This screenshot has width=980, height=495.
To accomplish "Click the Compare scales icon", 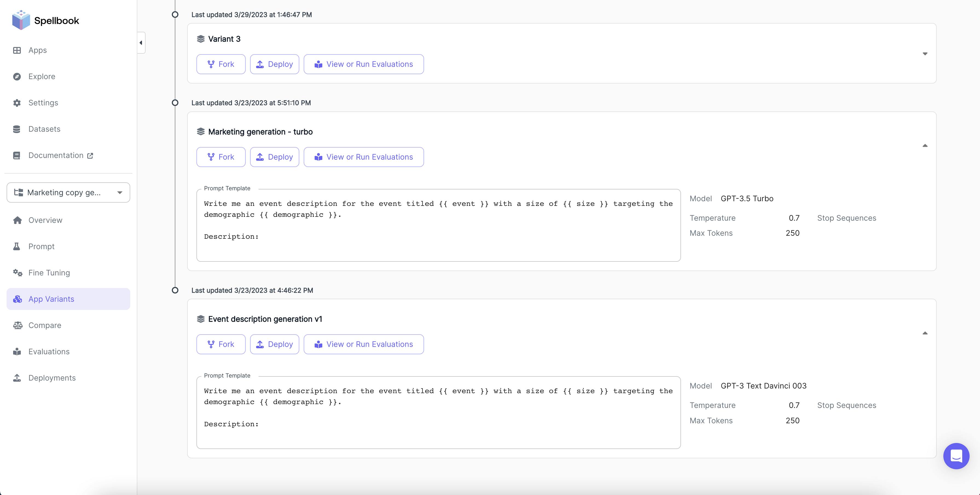I will (18, 325).
